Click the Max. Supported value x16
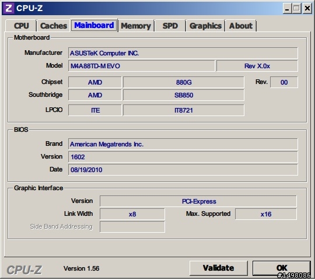The image size is (315, 280). pyautogui.click(x=266, y=214)
